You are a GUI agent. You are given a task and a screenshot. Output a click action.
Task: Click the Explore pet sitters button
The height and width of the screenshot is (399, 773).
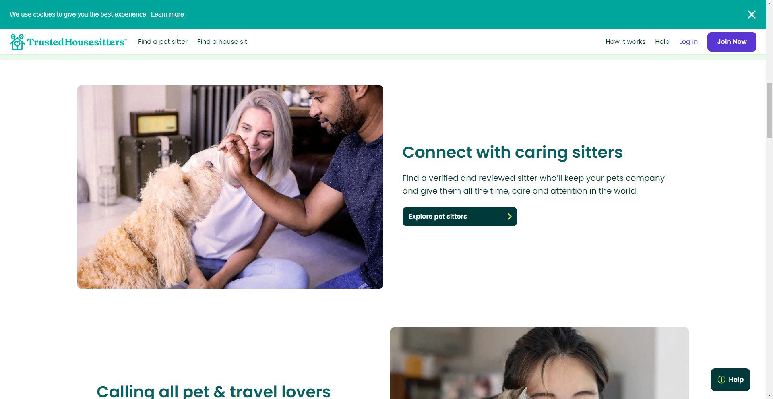click(x=459, y=217)
